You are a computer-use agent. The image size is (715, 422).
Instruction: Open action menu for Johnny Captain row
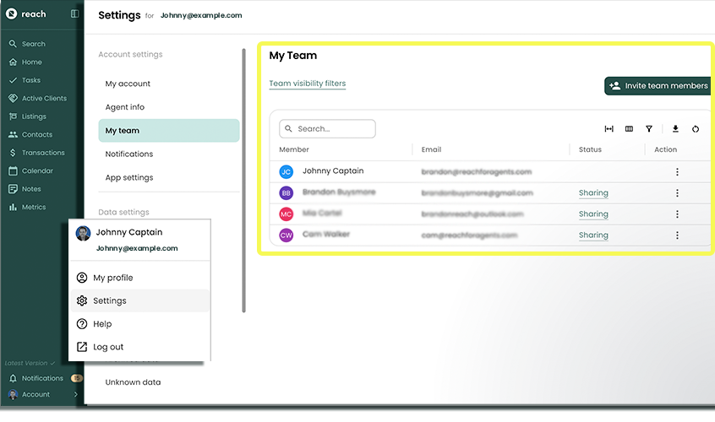tap(677, 171)
